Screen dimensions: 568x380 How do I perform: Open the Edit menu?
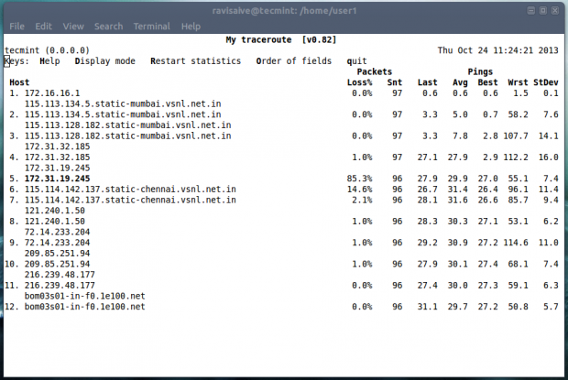click(x=44, y=27)
